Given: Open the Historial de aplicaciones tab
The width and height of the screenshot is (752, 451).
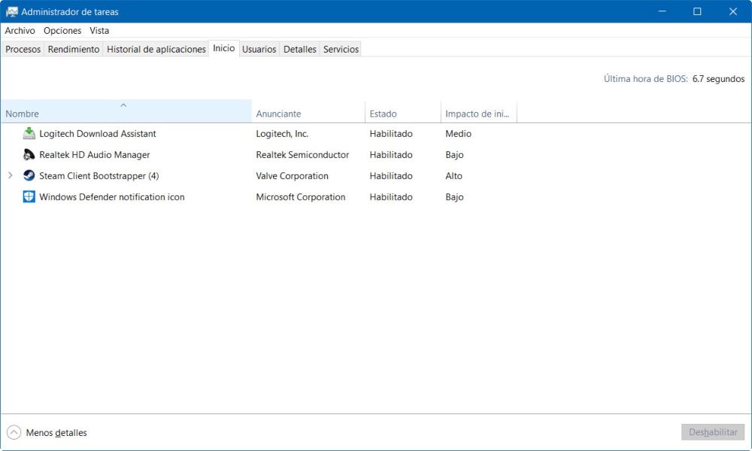Looking at the screenshot, I should 156,50.
